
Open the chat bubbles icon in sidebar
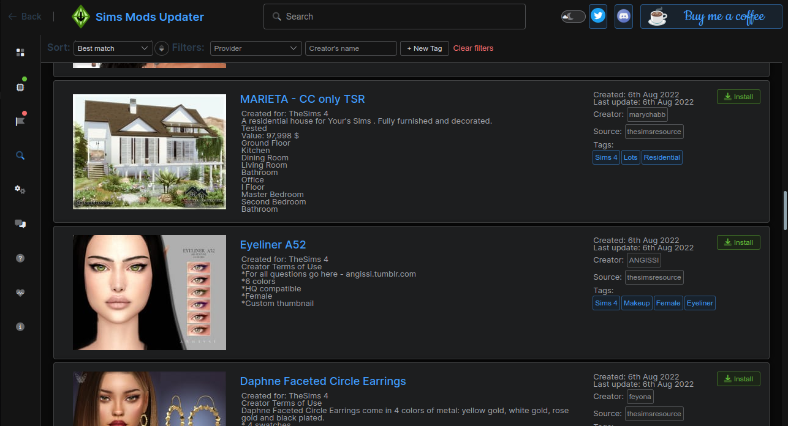click(x=20, y=224)
